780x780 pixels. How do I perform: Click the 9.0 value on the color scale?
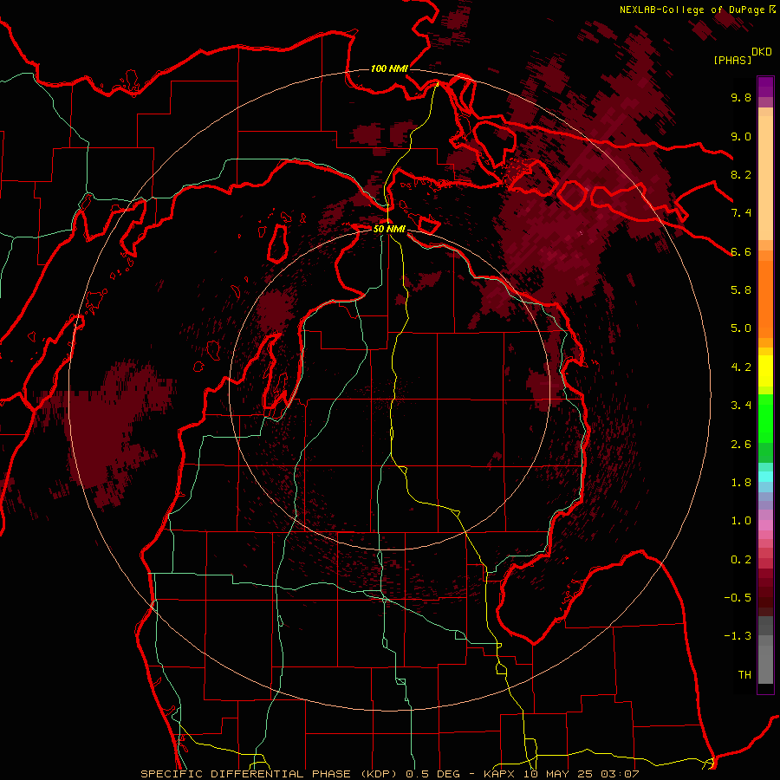point(741,136)
